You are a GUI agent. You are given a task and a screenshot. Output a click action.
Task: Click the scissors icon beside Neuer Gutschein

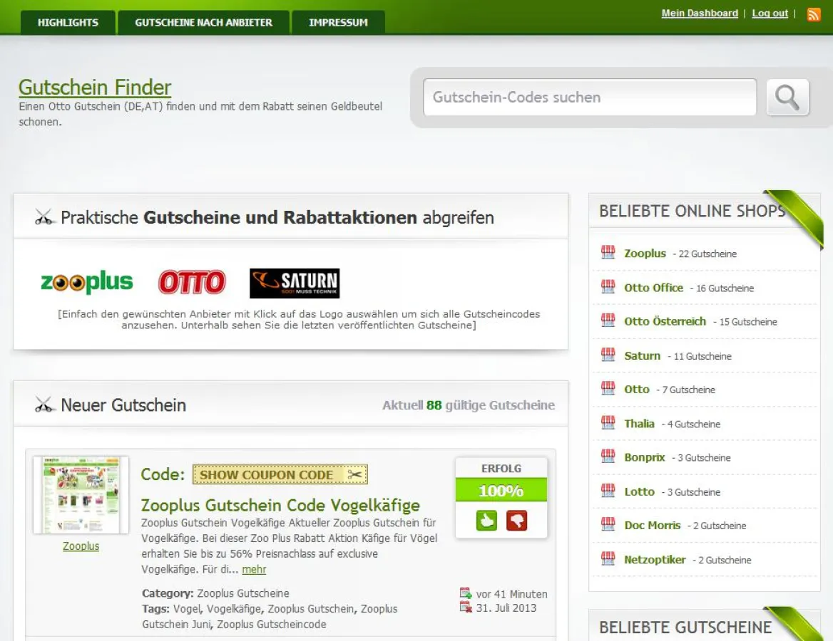(x=44, y=404)
